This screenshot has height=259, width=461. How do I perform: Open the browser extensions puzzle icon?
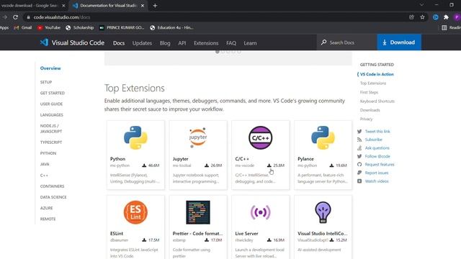point(446,17)
